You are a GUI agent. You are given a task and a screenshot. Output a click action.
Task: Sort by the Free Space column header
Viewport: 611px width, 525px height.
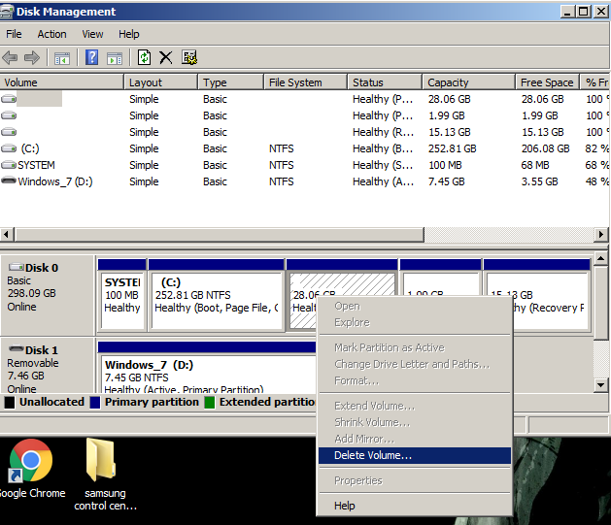click(x=547, y=82)
